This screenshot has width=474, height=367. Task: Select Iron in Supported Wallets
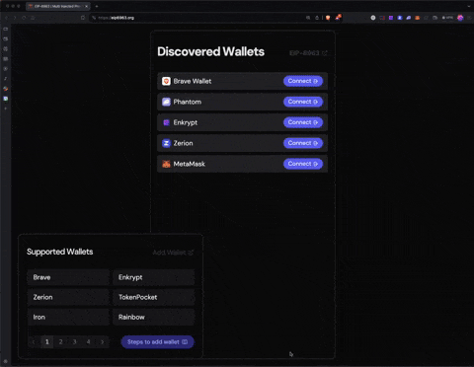click(68, 317)
